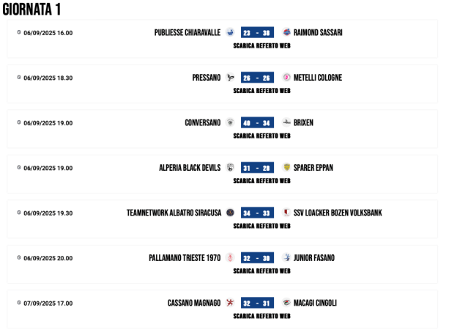Screen dimensions: 457x335
Task: Click the clock icon beside 06/09/2025 19.30
Action: click(x=19, y=213)
